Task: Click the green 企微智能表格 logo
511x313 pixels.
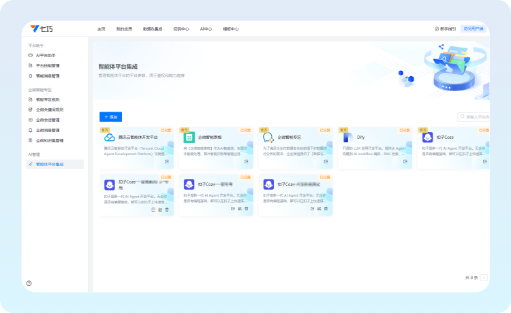Action: [x=189, y=137]
